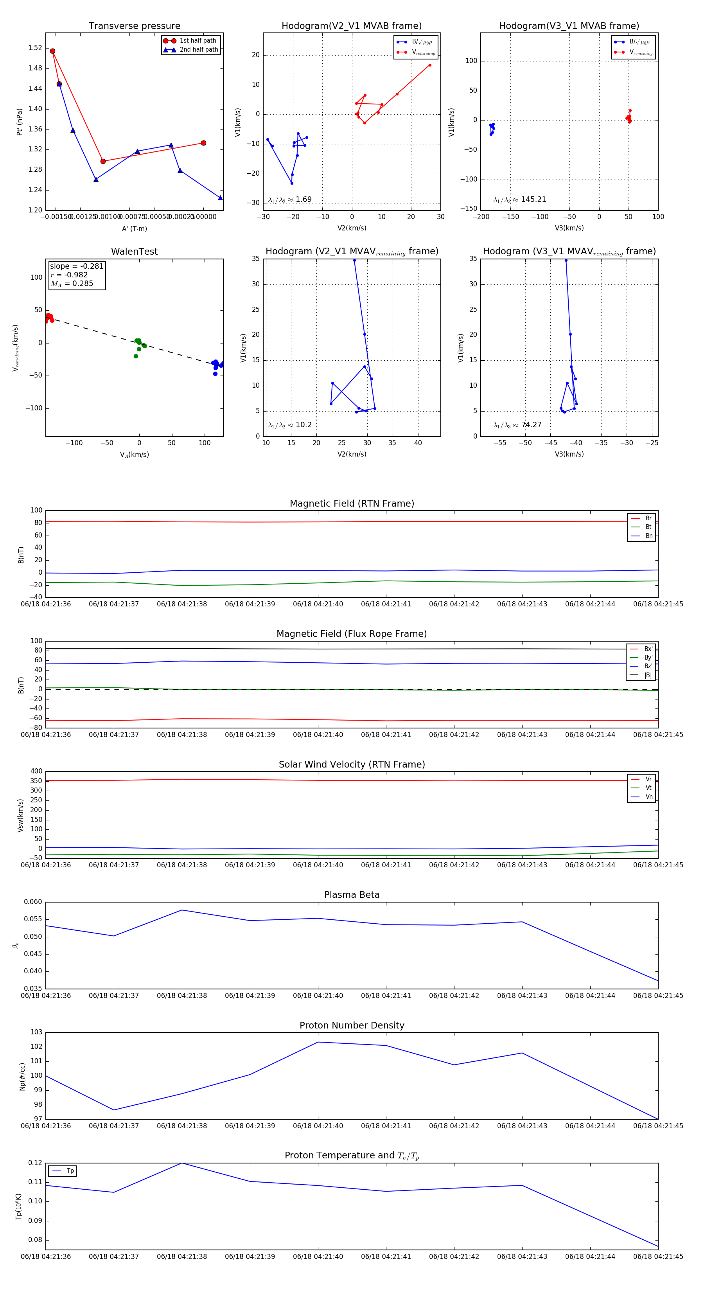This screenshot has width=704, height=1291.
Task: Click the topmost red point in Transverse pressure
Action: click(x=53, y=51)
